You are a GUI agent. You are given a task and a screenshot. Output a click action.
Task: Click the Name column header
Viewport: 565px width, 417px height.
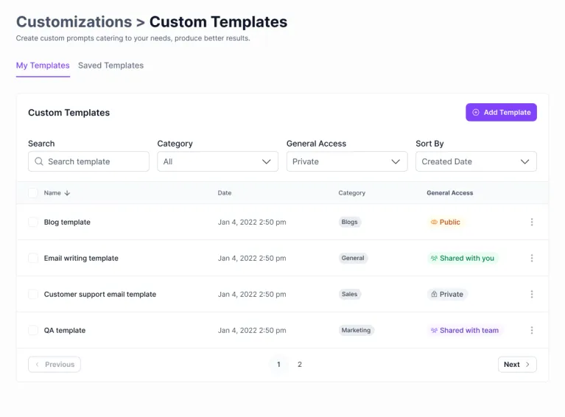[x=52, y=193]
